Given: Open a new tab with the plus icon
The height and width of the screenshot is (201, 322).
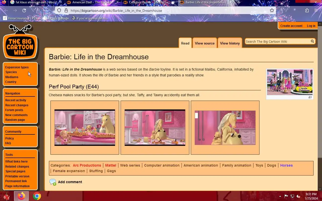Looking at the screenshot, I should (x=239, y=2).
